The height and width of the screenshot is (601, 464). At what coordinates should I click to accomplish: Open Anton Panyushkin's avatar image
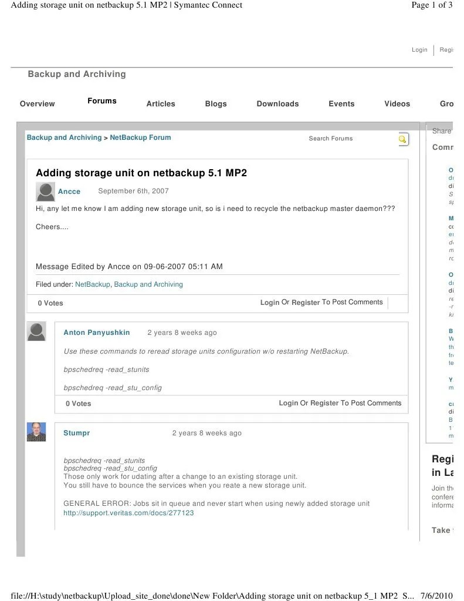[36, 331]
